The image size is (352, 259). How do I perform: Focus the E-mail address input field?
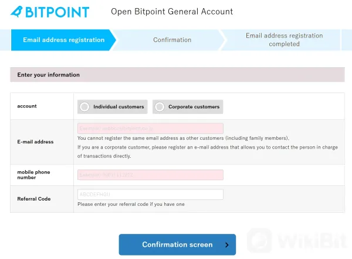150,129
